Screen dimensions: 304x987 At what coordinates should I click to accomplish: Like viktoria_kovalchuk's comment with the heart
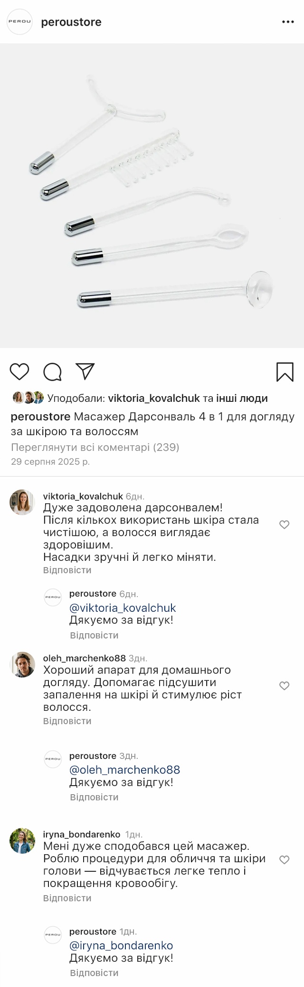click(x=284, y=525)
